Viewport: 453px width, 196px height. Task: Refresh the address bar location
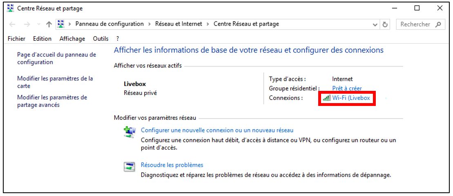385,24
